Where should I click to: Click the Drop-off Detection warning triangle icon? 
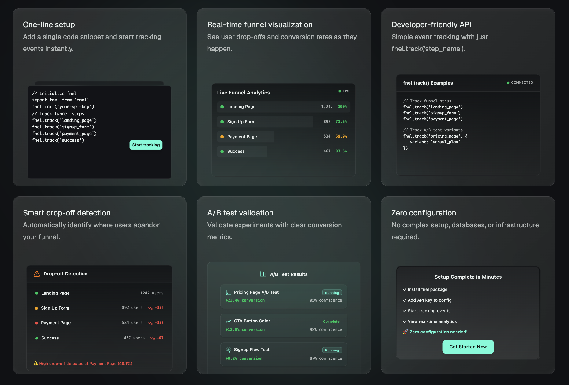(x=37, y=274)
